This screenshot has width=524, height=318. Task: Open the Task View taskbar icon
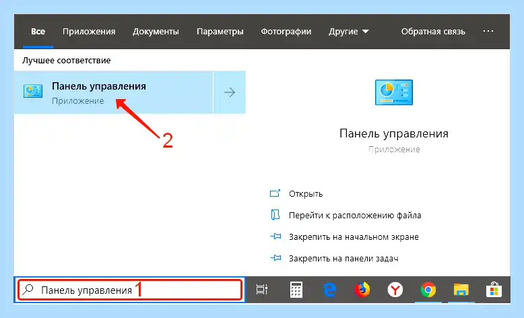click(x=262, y=290)
